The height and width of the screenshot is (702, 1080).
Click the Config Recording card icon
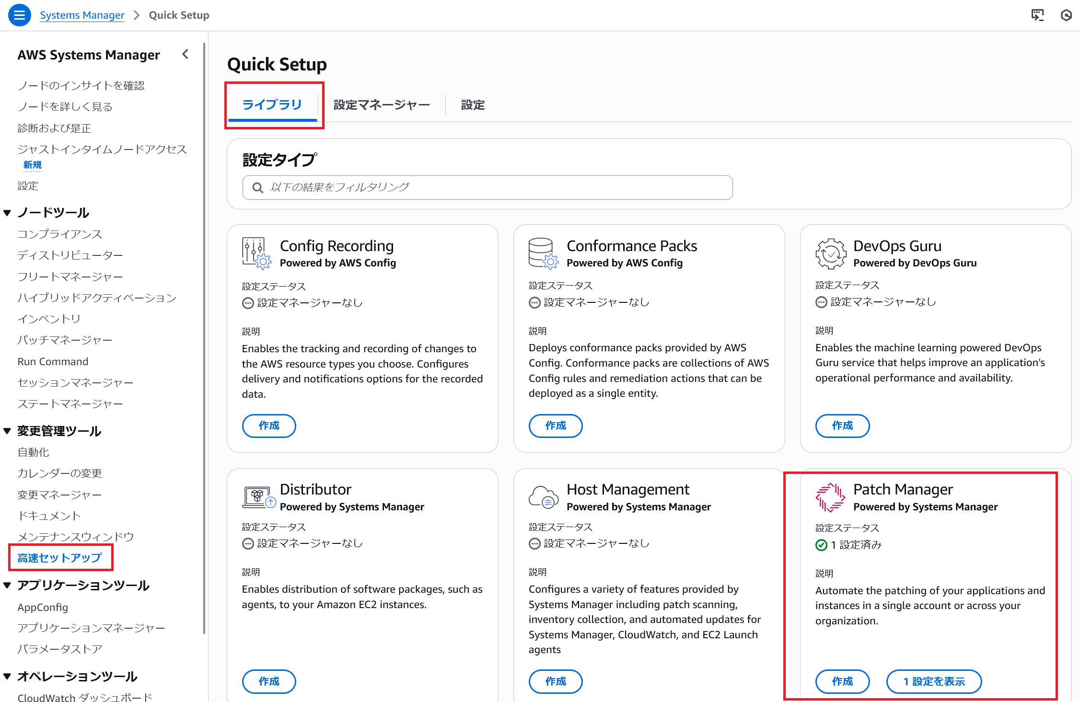click(x=256, y=253)
